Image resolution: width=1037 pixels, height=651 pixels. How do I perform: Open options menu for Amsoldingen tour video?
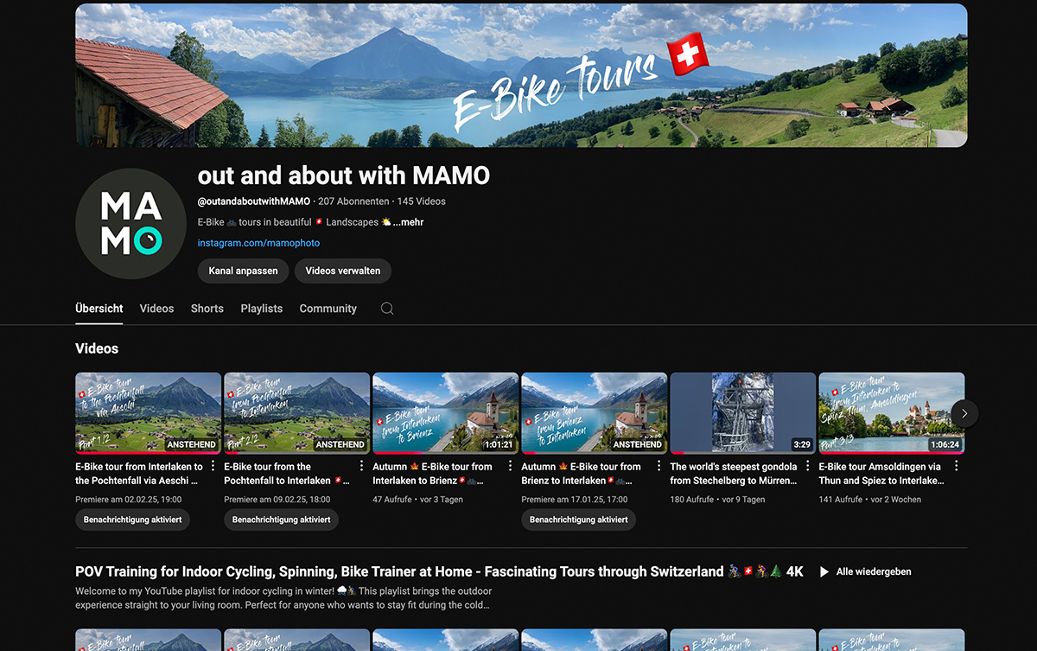click(956, 467)
